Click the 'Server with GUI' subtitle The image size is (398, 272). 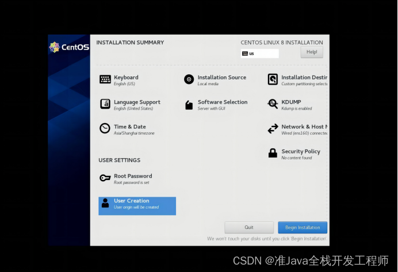click(212, 108)
